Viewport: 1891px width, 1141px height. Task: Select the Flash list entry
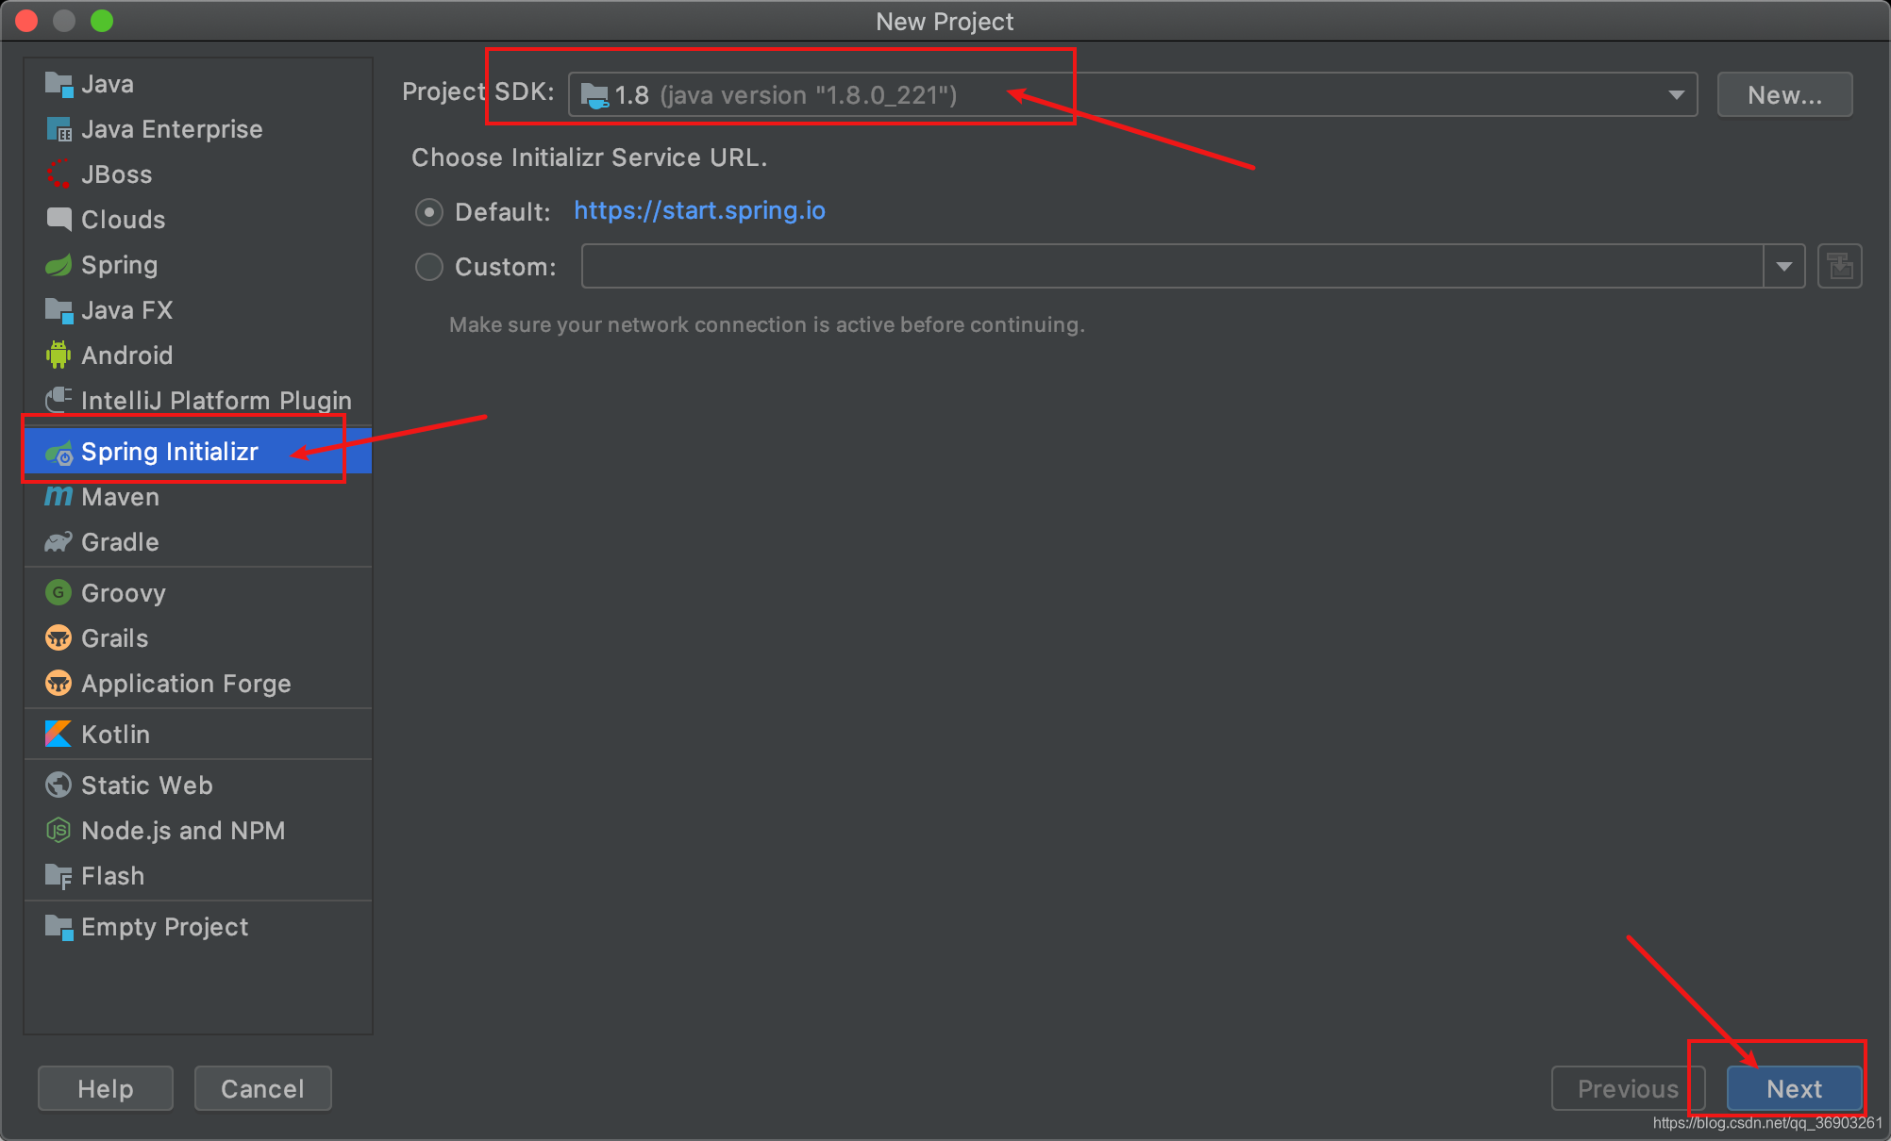click(198, 876)
